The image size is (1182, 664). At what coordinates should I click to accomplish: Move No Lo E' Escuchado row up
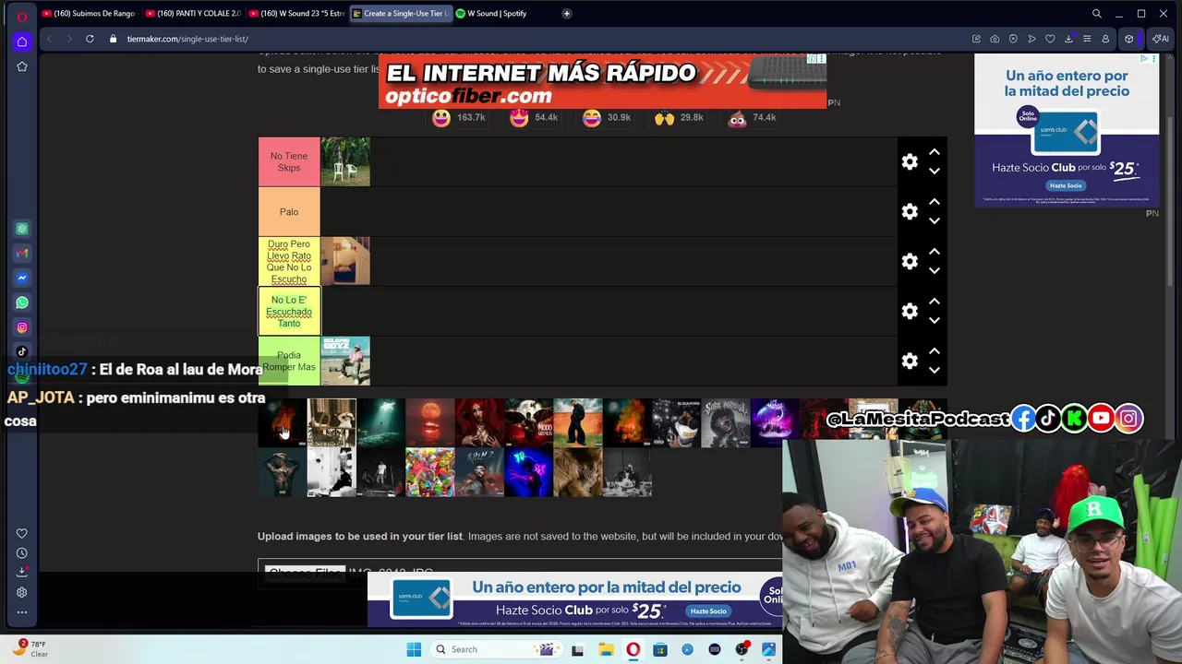point(934,302)
